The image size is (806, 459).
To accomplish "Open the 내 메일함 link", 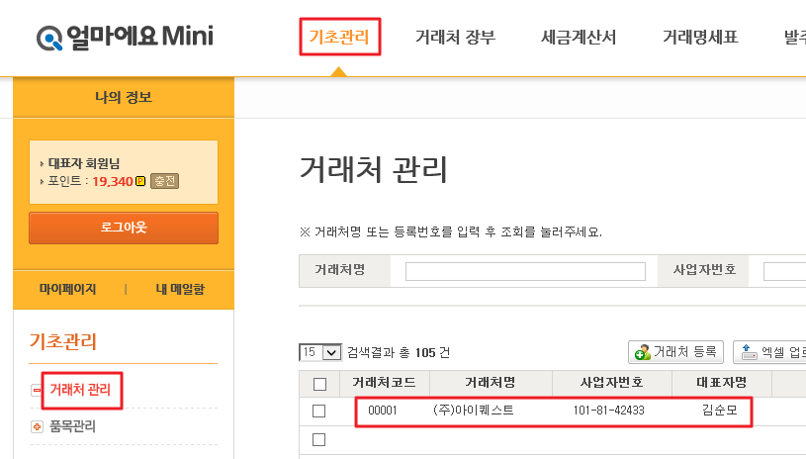I will (x=179, y=289).
